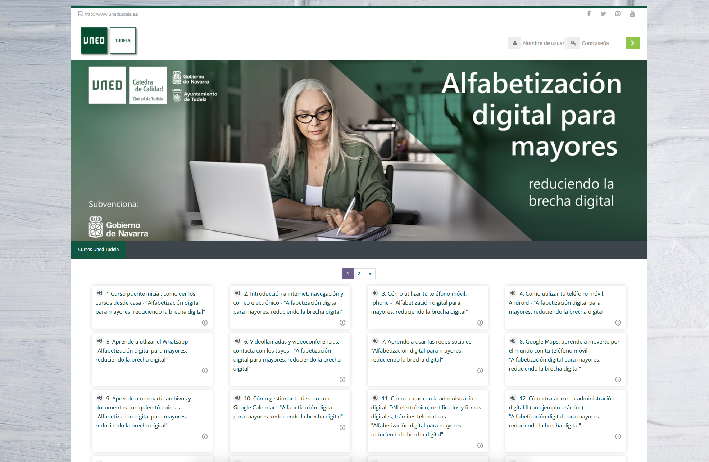Show info for course 4 Android
709x462 pixels.
pos(618,323)
